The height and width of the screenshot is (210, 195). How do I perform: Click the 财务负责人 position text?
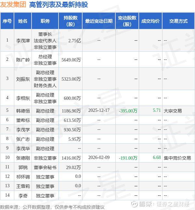(45, 85)
